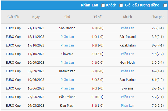This screenshot has width=168, height=111.
Task: Open the 3-1 score on 24/03/2023
Action: (94, 106)
